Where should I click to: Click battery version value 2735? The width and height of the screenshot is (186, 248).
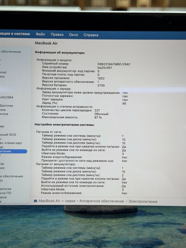(101, 86)
